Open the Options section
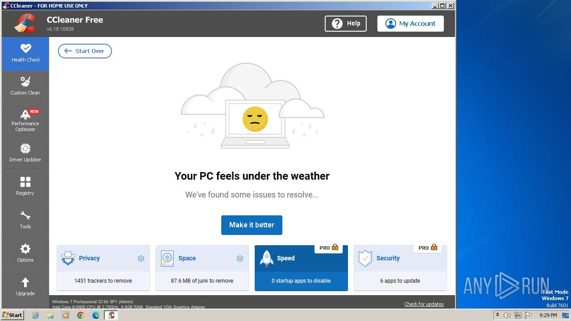 pos(25,254)
